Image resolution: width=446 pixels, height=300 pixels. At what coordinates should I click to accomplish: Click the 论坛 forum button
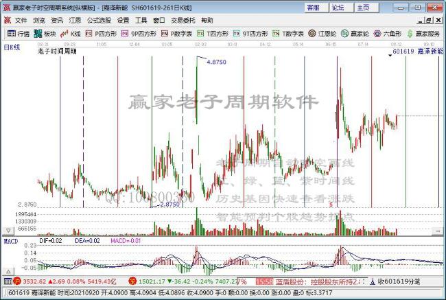coord(340,8)
